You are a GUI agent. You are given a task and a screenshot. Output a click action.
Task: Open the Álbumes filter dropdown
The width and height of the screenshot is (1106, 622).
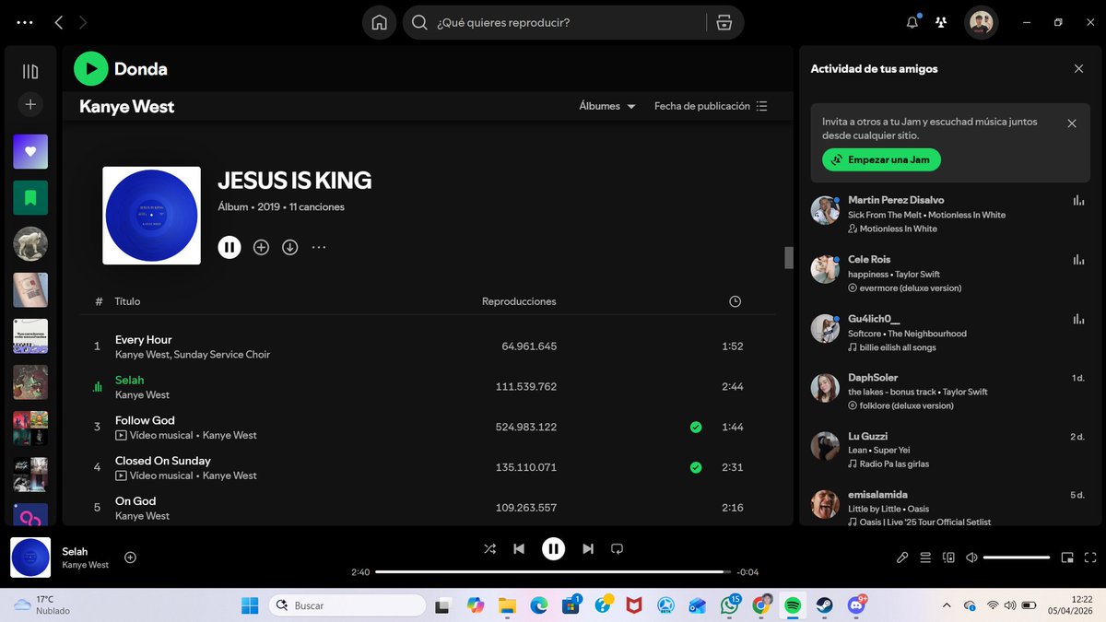pos(607,106)
